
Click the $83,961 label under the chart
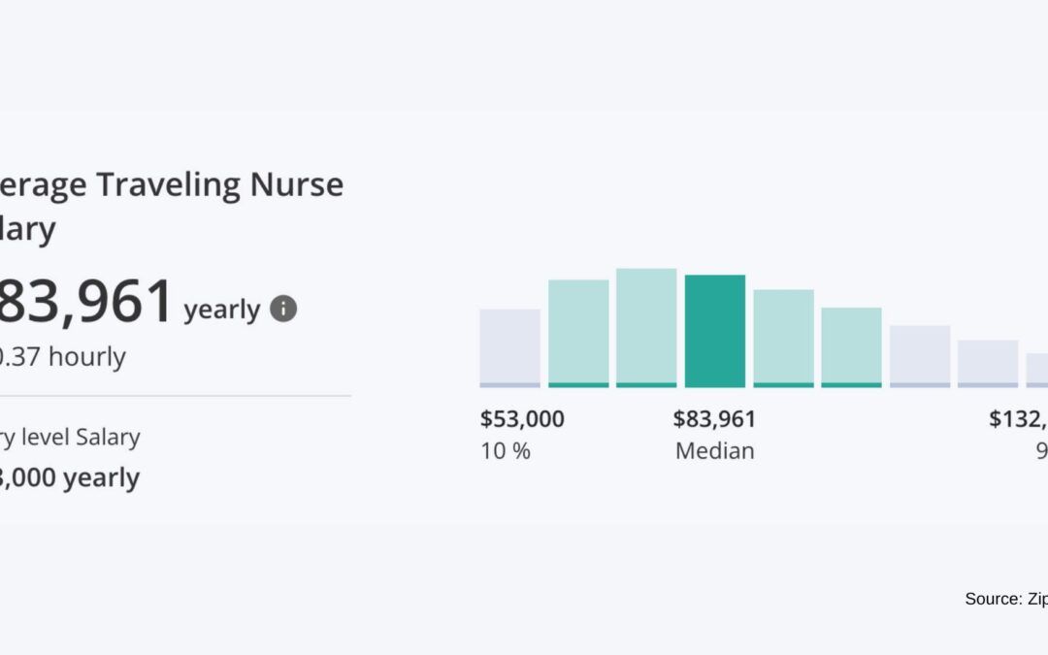coord(714,419)
